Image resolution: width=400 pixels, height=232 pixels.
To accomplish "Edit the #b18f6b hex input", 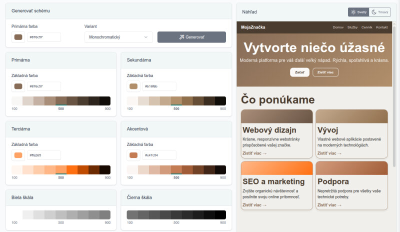I will click(159, 86).
